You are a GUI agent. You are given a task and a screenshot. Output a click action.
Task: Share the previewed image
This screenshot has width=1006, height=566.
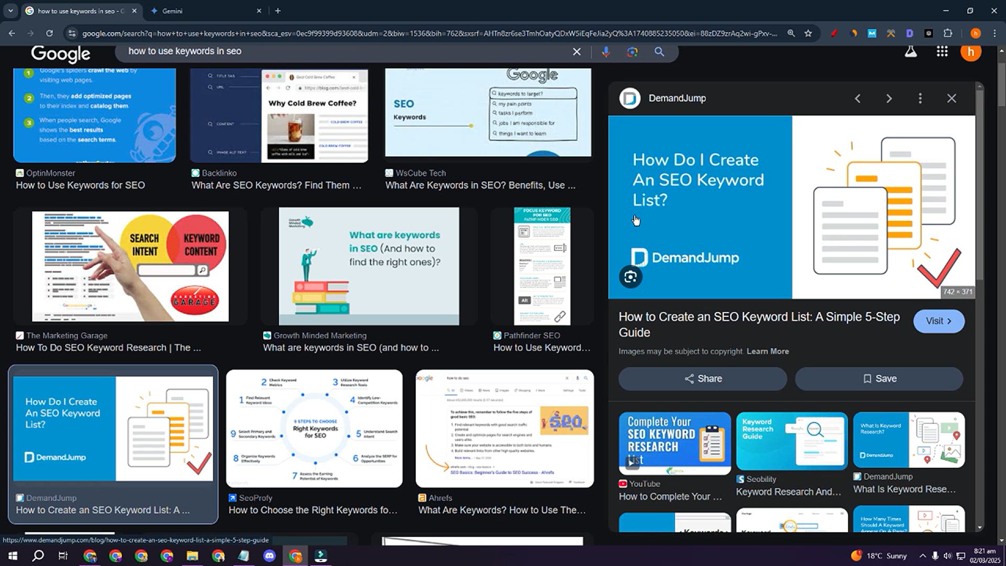703,378
